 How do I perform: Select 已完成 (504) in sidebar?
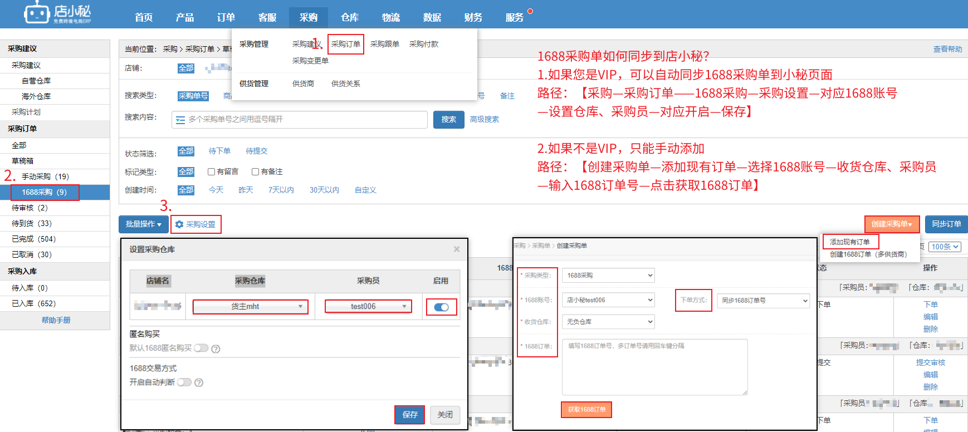(34, 239)
